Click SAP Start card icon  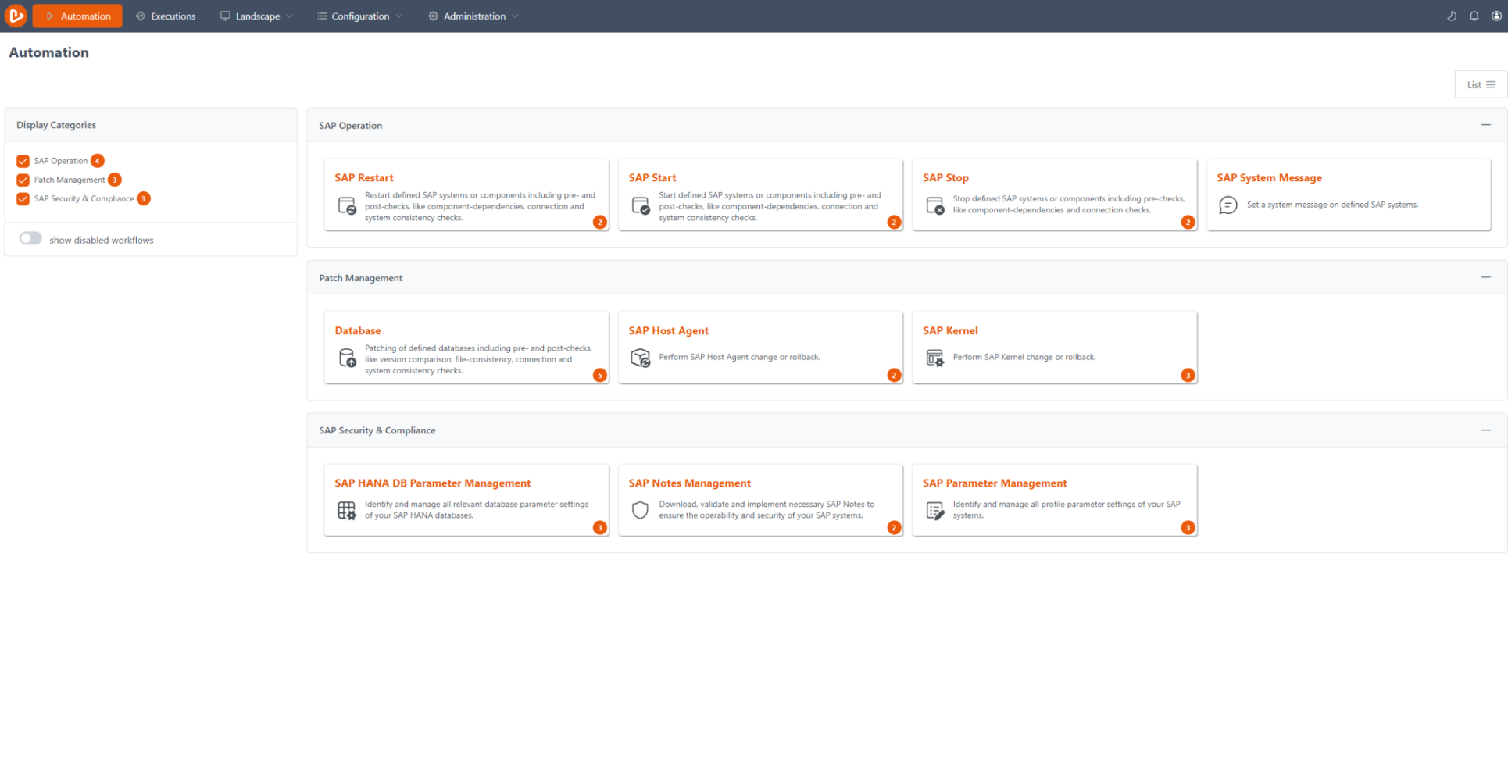tap(641, 205)
